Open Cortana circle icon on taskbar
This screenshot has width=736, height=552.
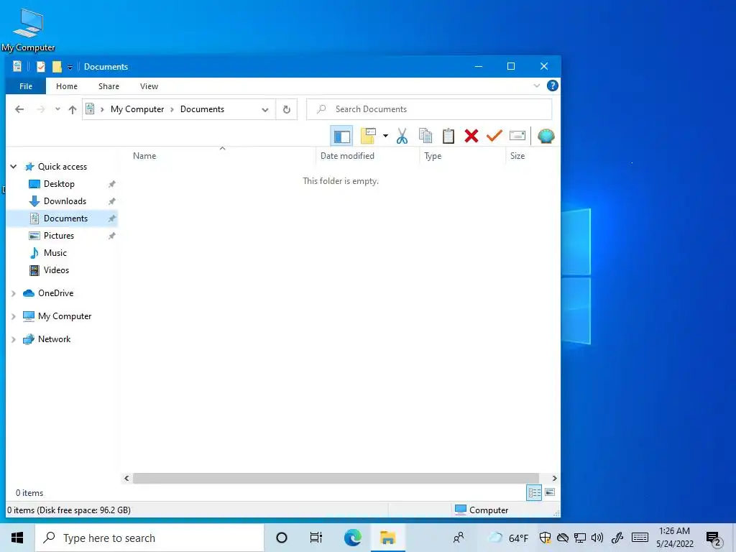[x=282, y=538]
